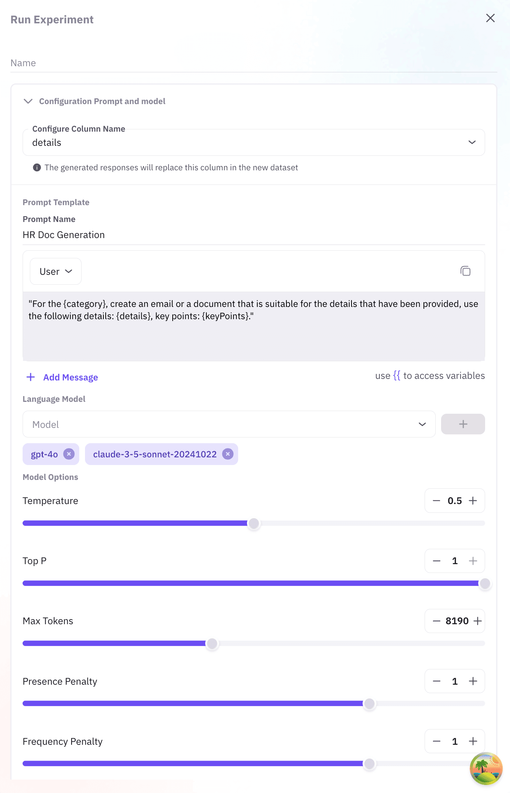The image size is (510, 793).
Task: Click the Name input field
Action: (153, 62)
